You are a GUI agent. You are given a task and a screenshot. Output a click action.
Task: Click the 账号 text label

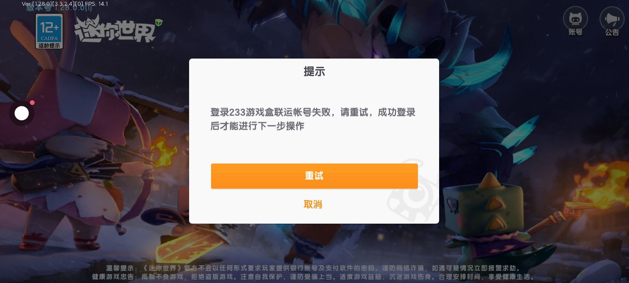[576, 32]
